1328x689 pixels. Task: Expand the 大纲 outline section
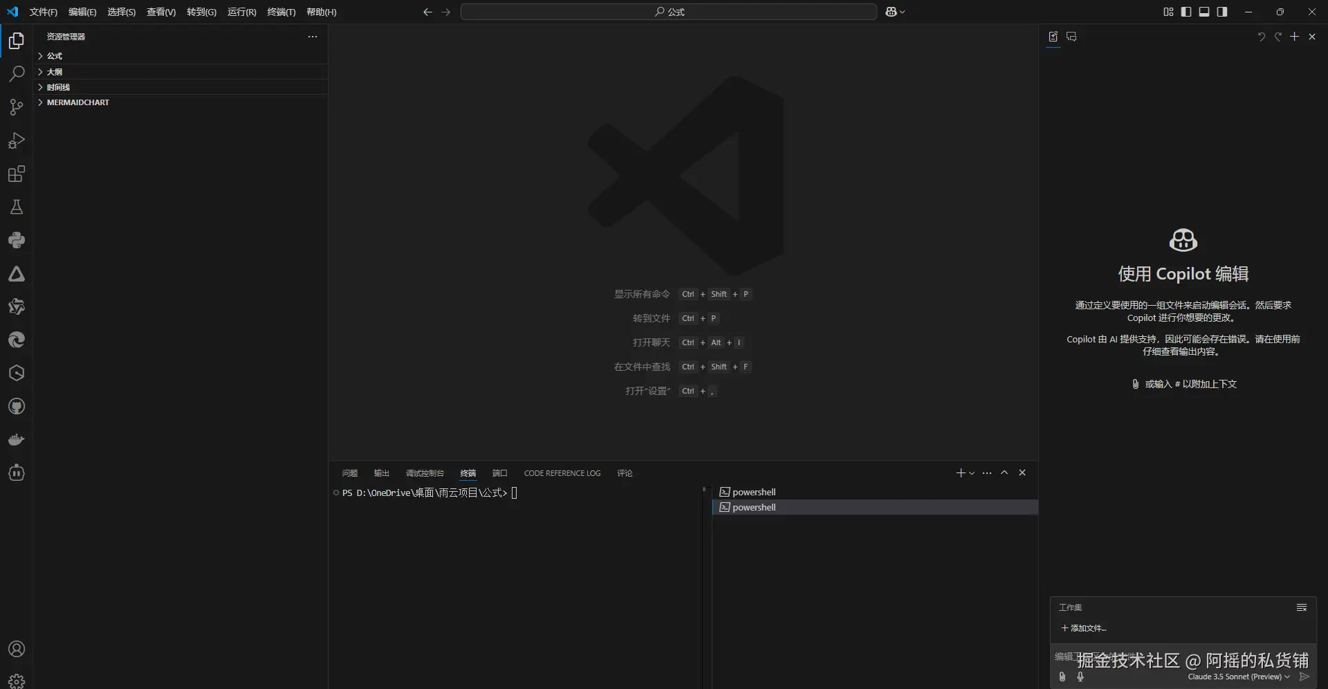[181, 72]
